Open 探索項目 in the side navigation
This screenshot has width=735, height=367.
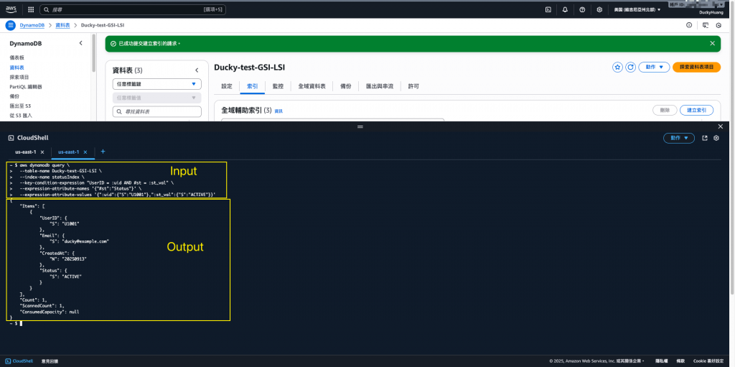point(19,77)
